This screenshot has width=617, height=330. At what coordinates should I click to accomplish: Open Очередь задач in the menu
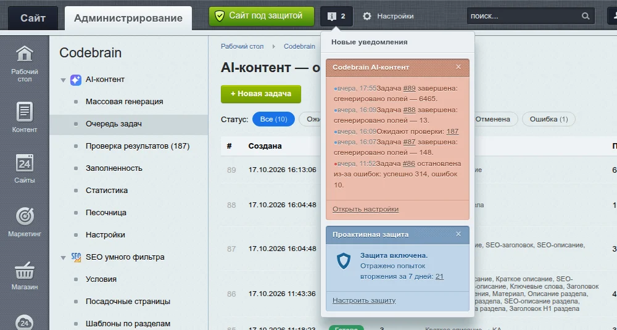114,124
